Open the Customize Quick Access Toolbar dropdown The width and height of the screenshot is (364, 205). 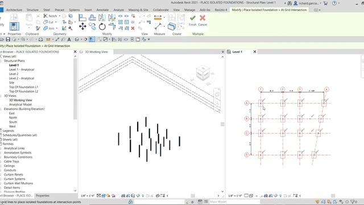149,39
